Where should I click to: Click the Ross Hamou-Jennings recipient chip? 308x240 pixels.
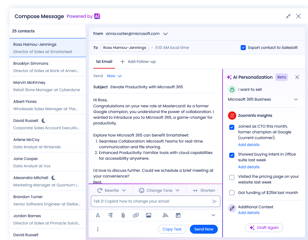click(x=125, y=48)
